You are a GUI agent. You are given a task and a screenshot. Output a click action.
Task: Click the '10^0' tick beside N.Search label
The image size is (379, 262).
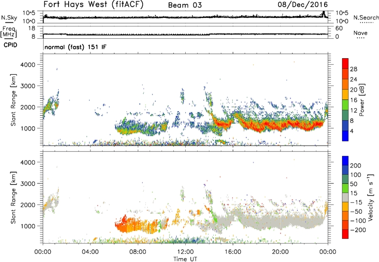coord(342,21)
